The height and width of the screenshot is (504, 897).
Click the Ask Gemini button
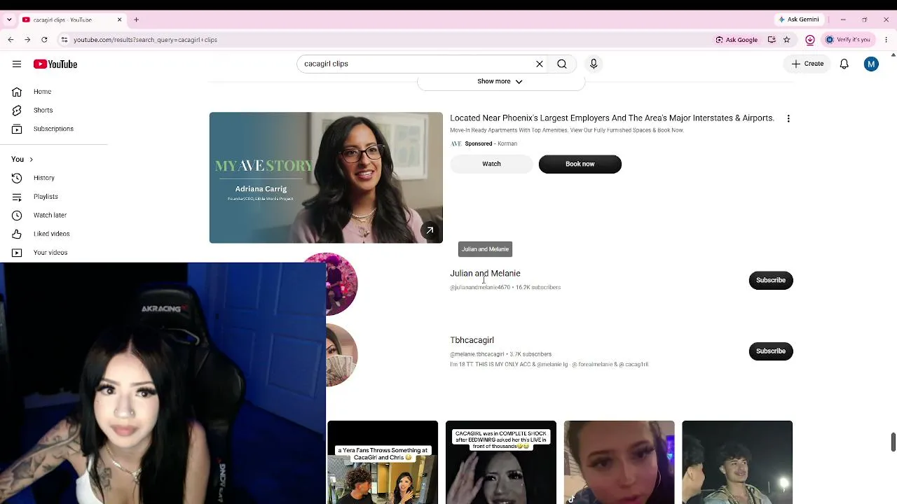(798, 20)
